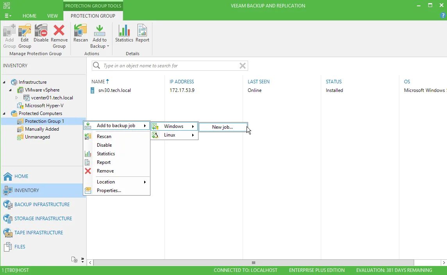Choose Remove in the context menu
The width and height of the screenshot is (447, 275).
(116, 171)
